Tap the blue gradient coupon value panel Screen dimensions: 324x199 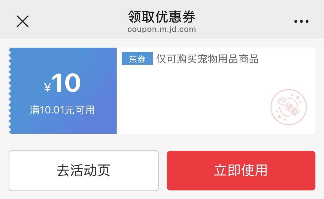[63, 90]
